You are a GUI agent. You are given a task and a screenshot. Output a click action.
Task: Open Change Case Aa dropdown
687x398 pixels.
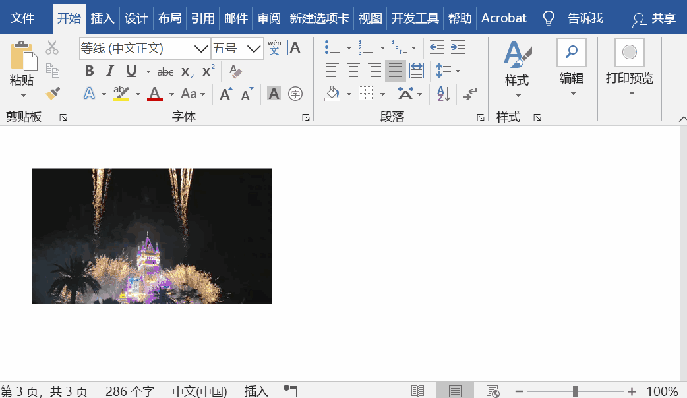[x=193, y=94]
